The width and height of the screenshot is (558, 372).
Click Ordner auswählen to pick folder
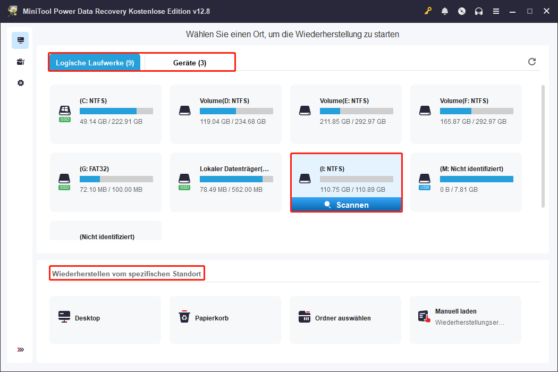[x=345, y=318]
